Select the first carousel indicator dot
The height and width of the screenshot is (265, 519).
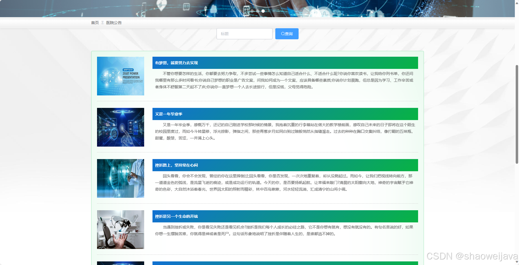click(252, 11)
